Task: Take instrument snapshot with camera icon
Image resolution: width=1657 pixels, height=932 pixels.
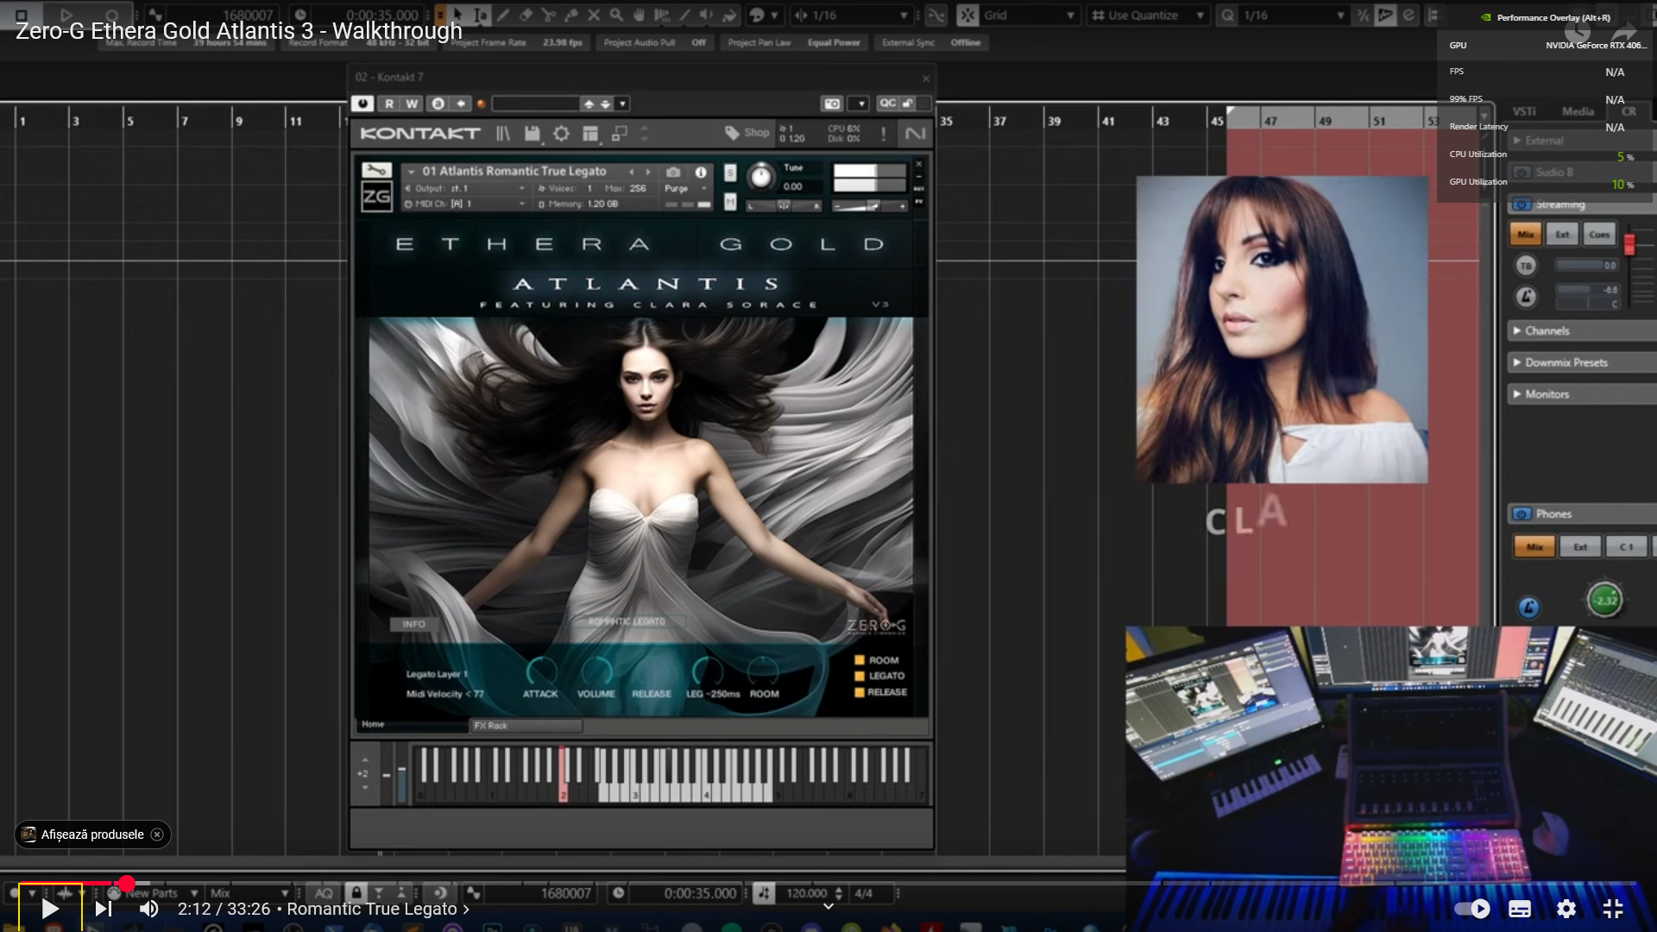Action: click(x=673, y=172)
